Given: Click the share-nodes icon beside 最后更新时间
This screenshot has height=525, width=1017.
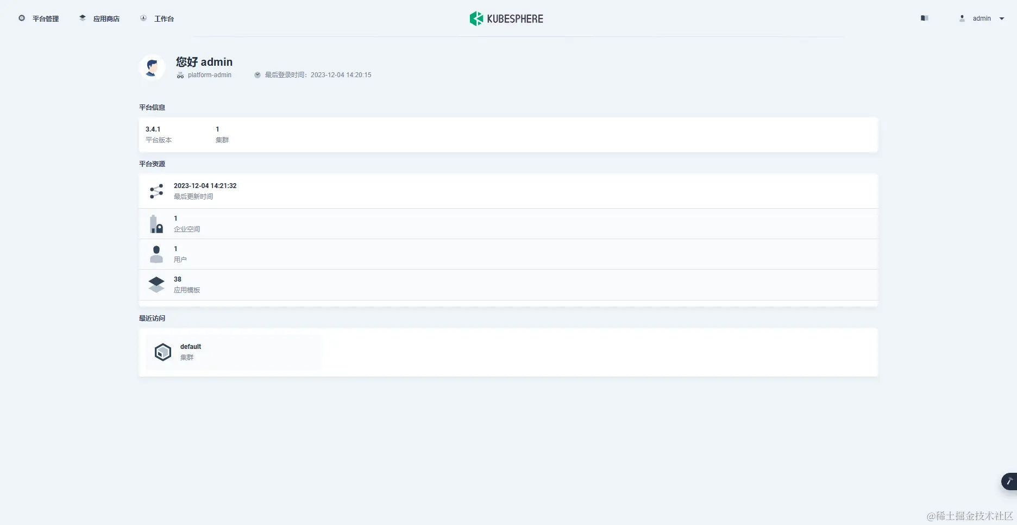Looking at the screenshot, I should [x=156, y=191].
